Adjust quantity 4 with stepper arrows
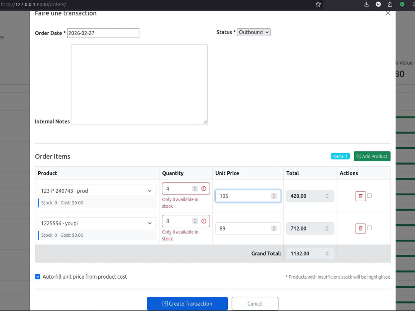Image resolution: width=415 pixels, height=311 pixels. tap(195, 189)
